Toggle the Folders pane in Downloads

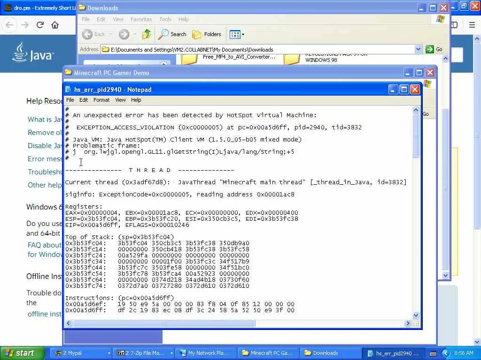tap(207, 34)
